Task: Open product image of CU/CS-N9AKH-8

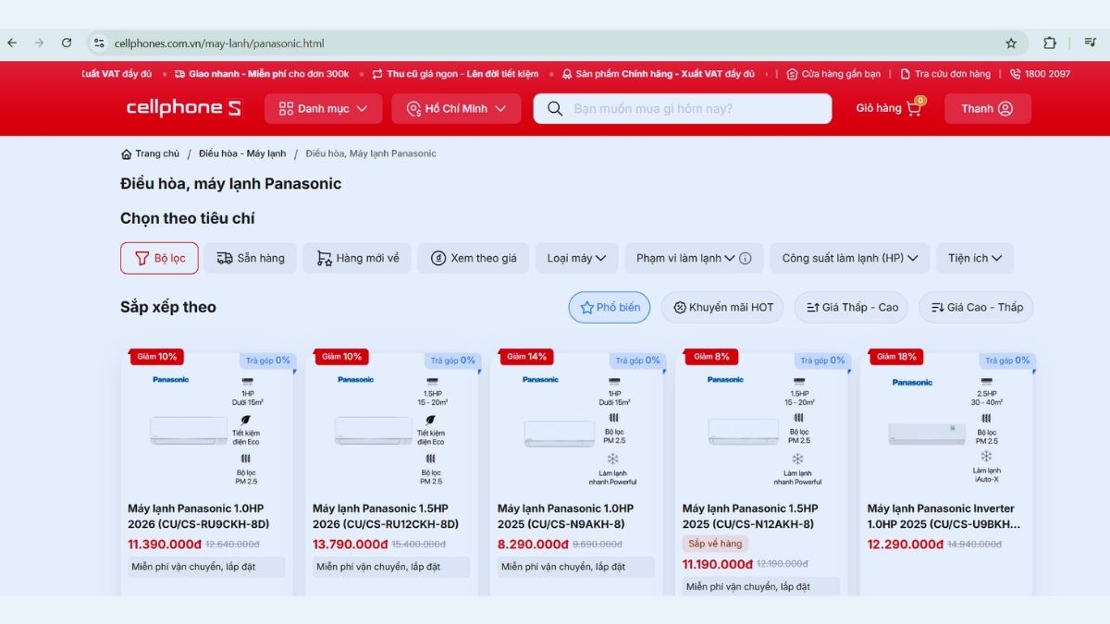Action: point(577,430)
